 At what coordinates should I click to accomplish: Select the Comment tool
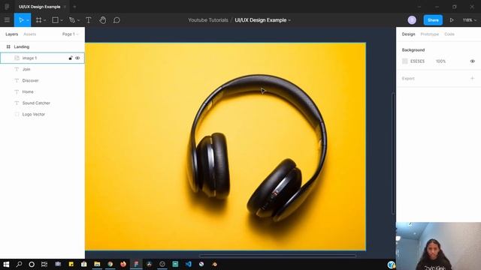pos(116,20)
